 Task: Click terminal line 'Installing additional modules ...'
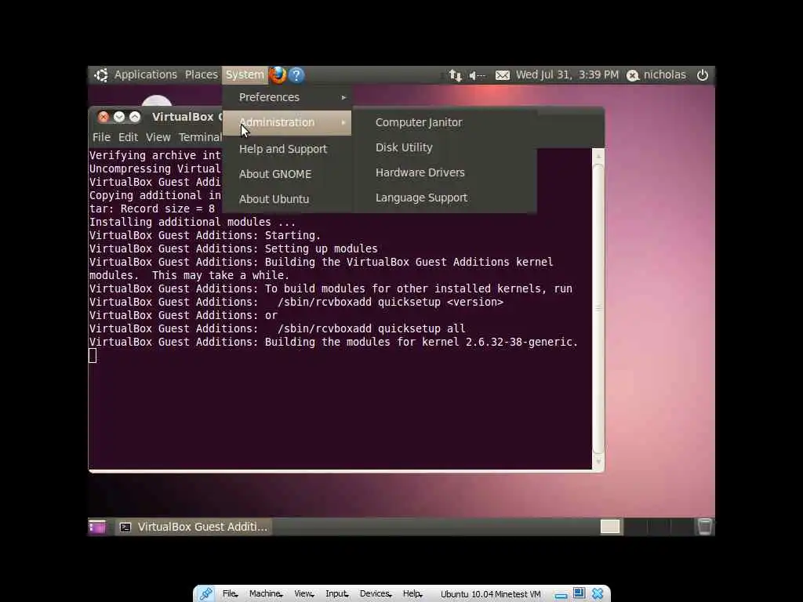(x=192, y=222)
